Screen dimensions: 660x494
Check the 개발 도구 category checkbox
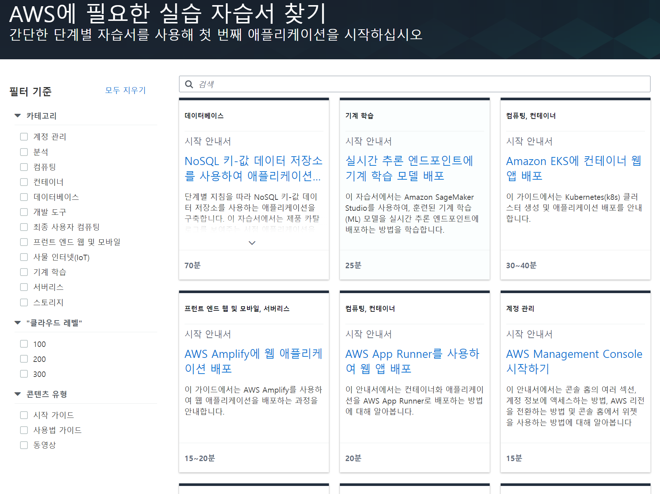[x=24, y=212]
